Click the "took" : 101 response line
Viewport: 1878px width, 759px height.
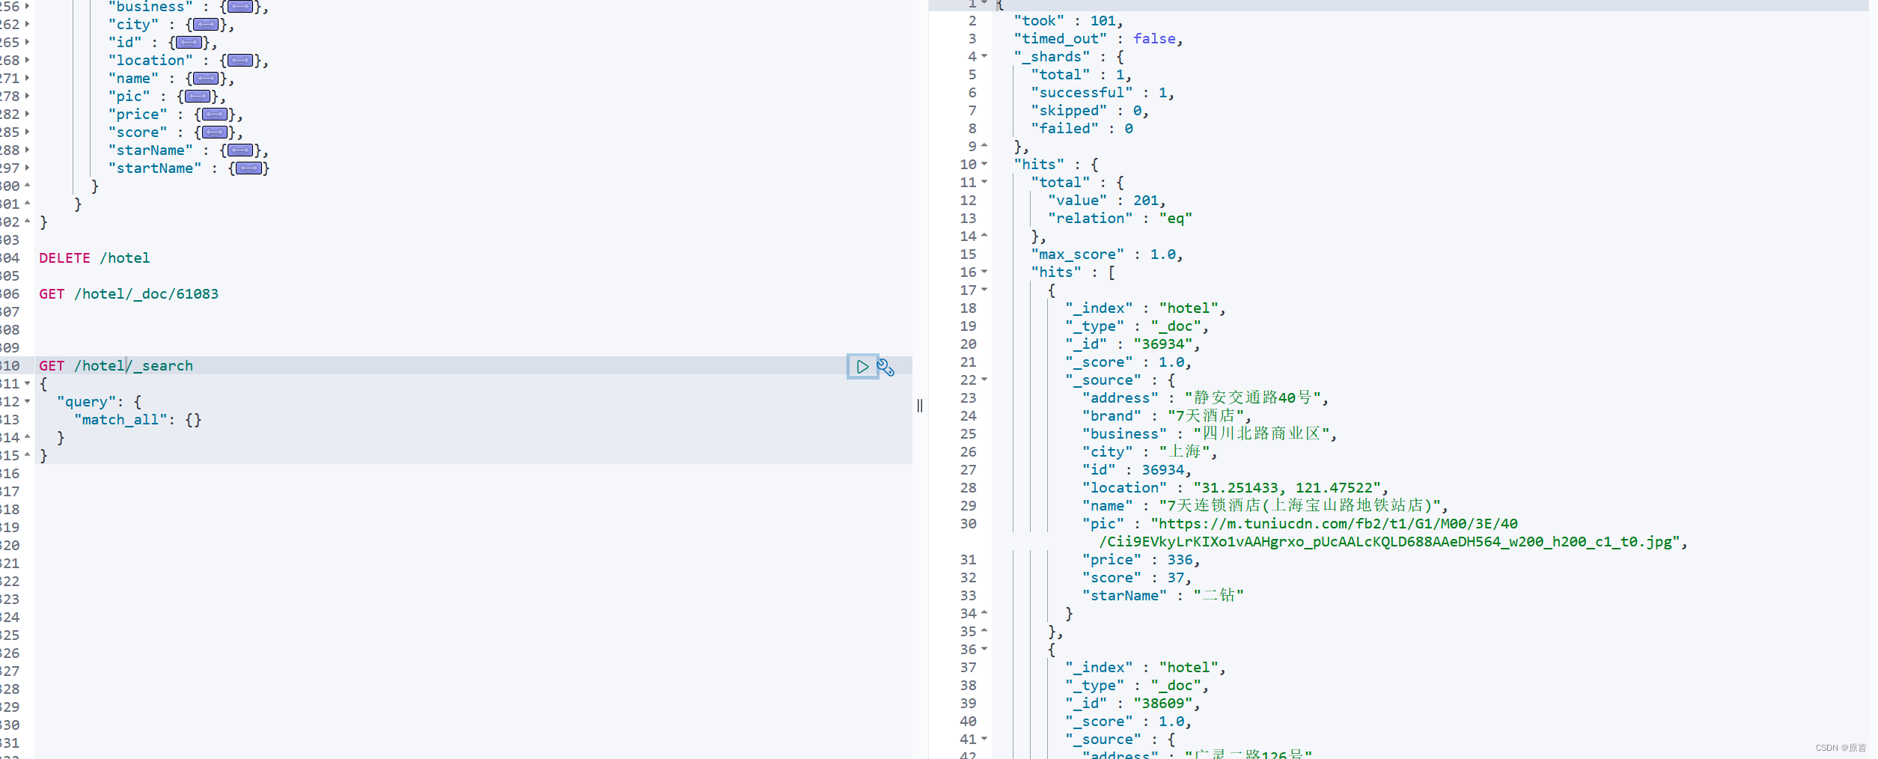[x=1068, y=21]
